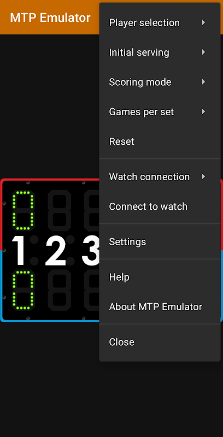Select Reset from the menu
This screenshot has height=437, width=223.
click(160, 141)
